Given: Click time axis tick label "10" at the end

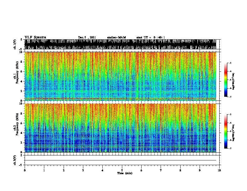Looking at the screenshot, I should [x=219, y=170].
